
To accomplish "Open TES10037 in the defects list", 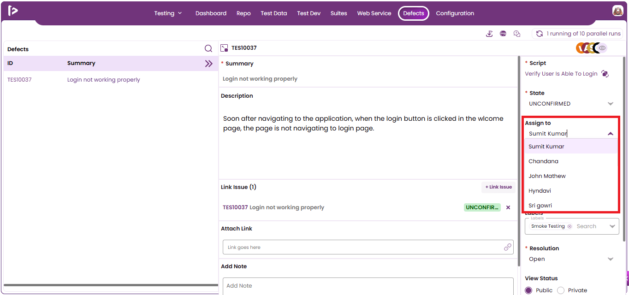I will pos(19,80).
